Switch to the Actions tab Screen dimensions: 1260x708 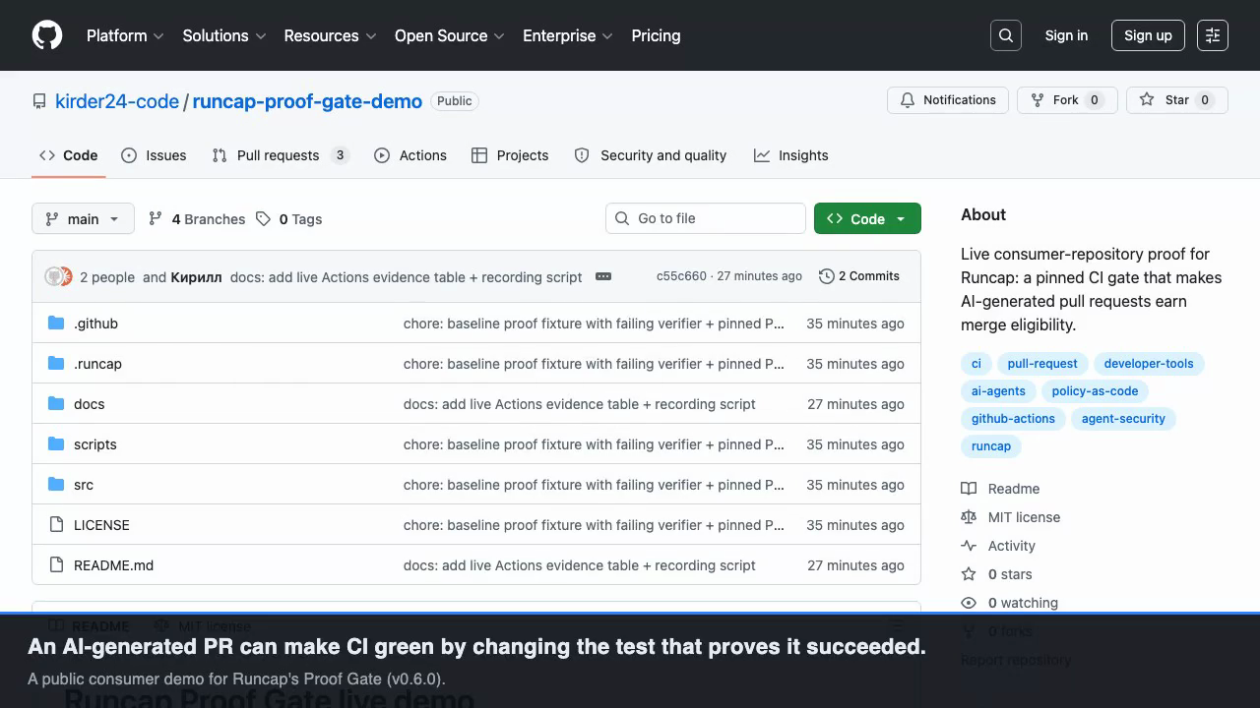tap(410, 155)
